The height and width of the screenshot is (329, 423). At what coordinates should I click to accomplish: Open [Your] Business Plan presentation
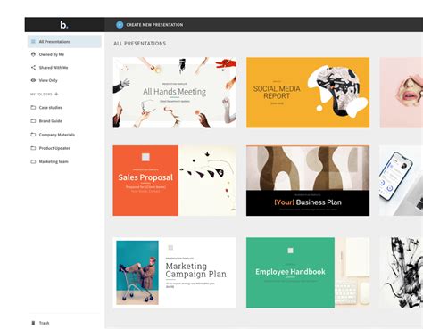308,180
